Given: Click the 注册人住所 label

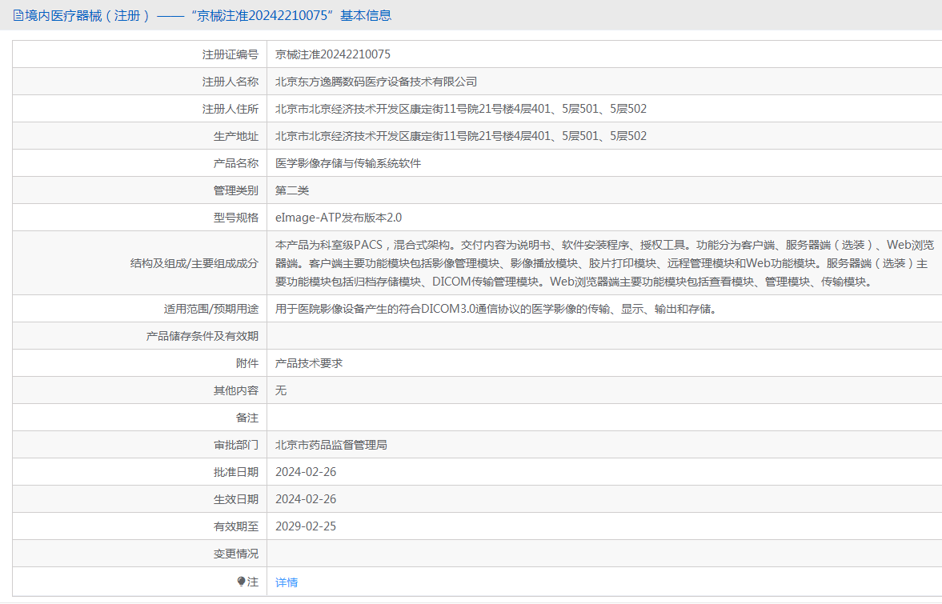Looking at the screenshot, I should pyautogui.click(x=230, y=109).
